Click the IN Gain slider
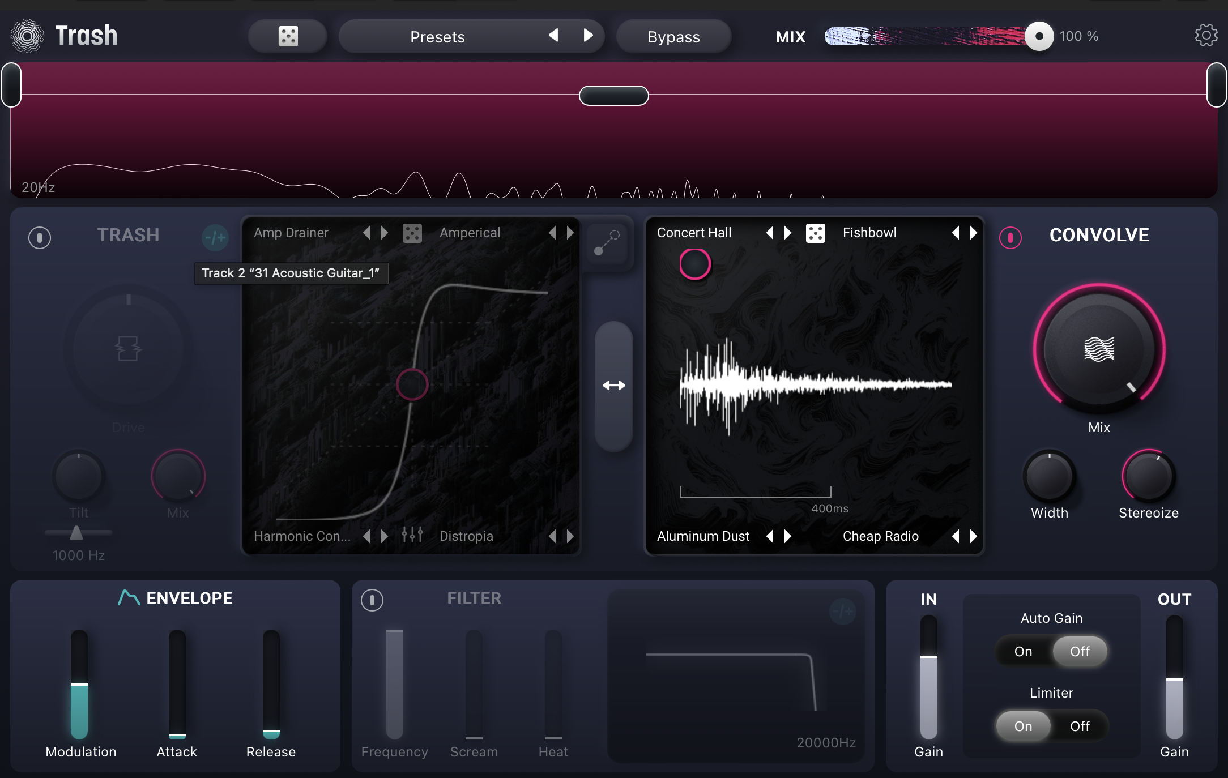 929,678
